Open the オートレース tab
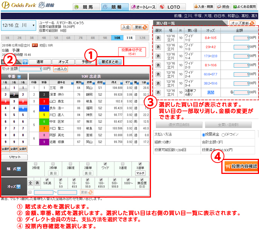This screenshot has width=259, height=236. click(x=143, y=7)
